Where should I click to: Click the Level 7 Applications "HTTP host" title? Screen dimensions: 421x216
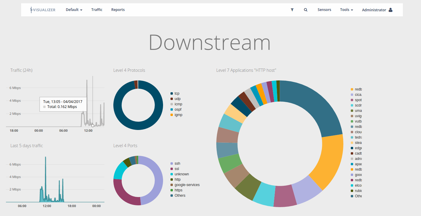tap(246, 70)
